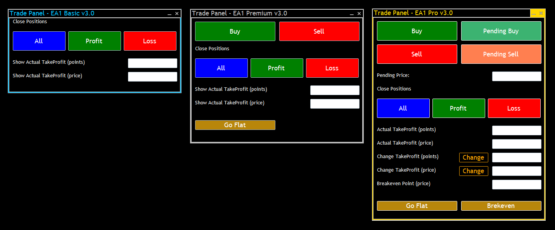The height and width of the screenshot is (230, 555).
Task: Close Profit positions in Premium panel
Action: pyautogui.click(x=277, y=68)
